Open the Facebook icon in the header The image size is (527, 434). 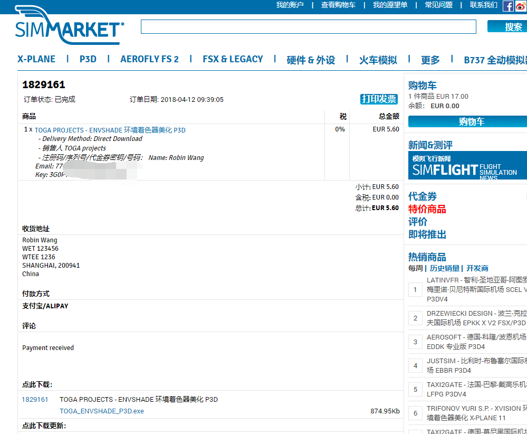point(508,6)
